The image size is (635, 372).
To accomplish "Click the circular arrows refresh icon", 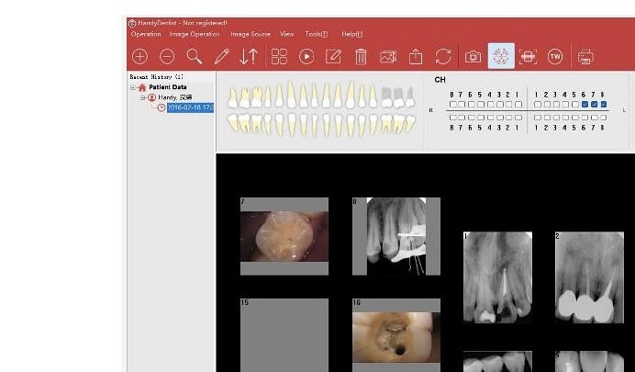I will point(443,56).
